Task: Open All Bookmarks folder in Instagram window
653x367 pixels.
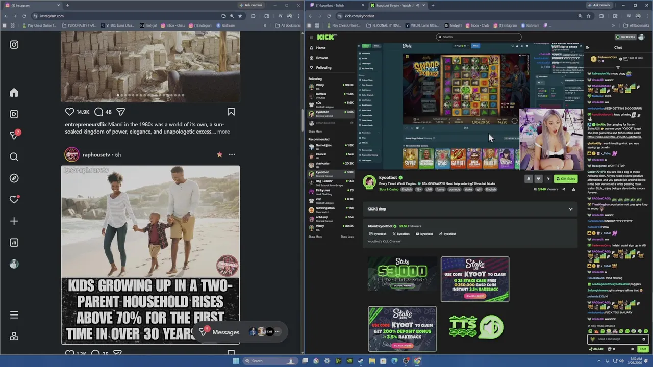Action: point(288,25)
